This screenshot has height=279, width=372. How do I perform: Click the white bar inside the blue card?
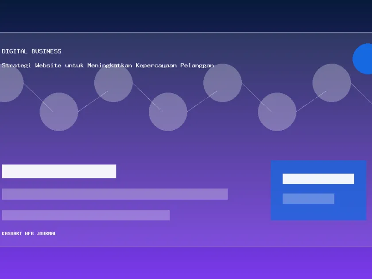pyautogui.click(x=318, y=178)
